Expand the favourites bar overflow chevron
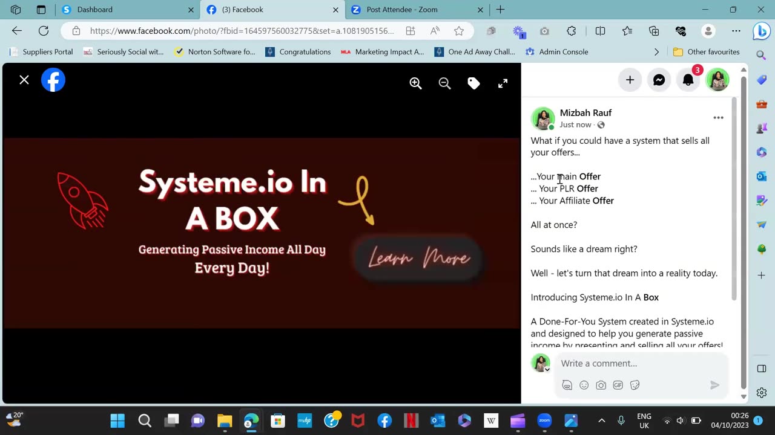Image resolution: width=775 pixels, height=435 pixels. point(656,52)
